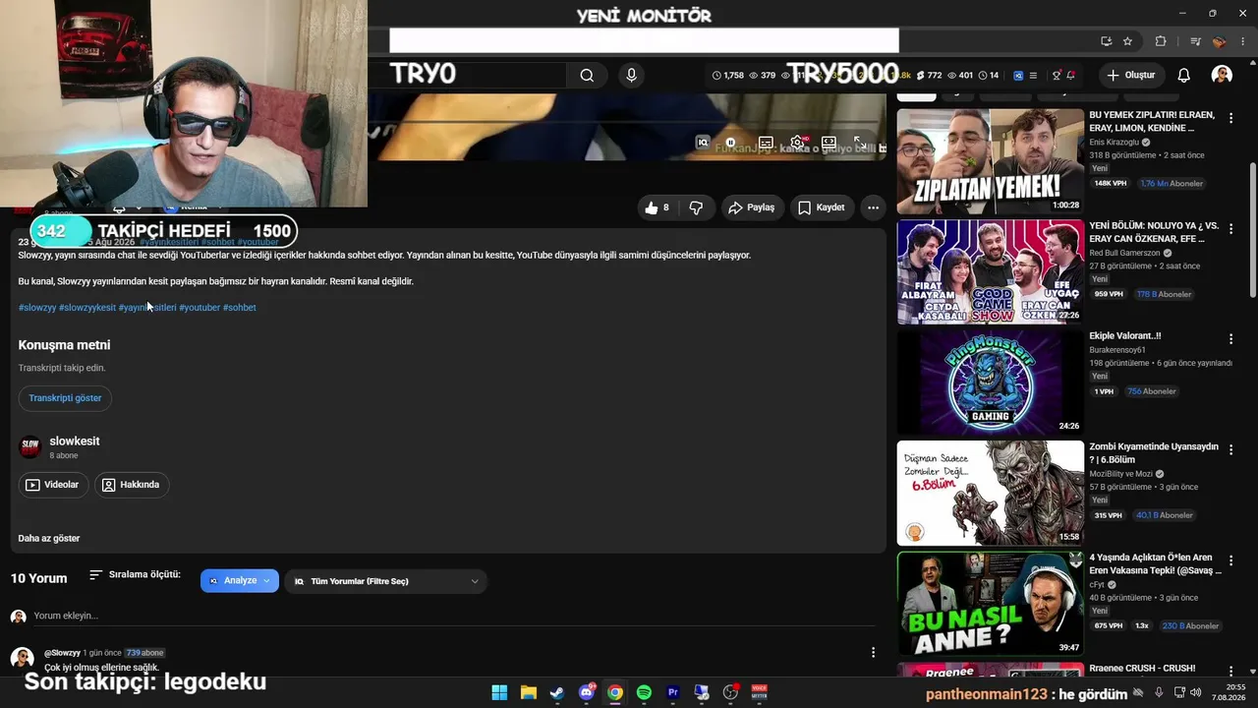Open Chrome media controls icon
1258x708 pixels.
1196,41
